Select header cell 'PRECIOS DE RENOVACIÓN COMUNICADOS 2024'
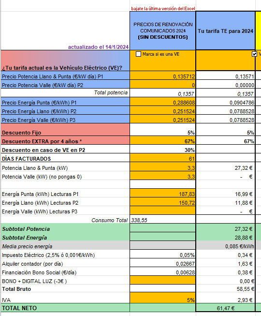261x316 pixels. 163,30
